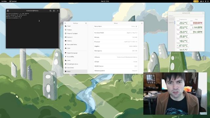
Task: Click the Hardware Model row
Action: point(116,33)
